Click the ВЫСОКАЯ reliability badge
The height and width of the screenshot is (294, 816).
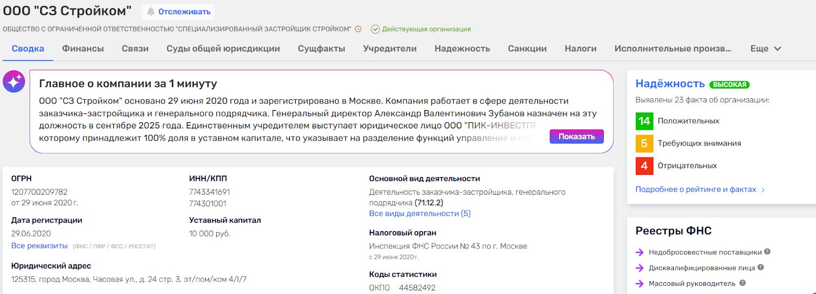(729, 85)
